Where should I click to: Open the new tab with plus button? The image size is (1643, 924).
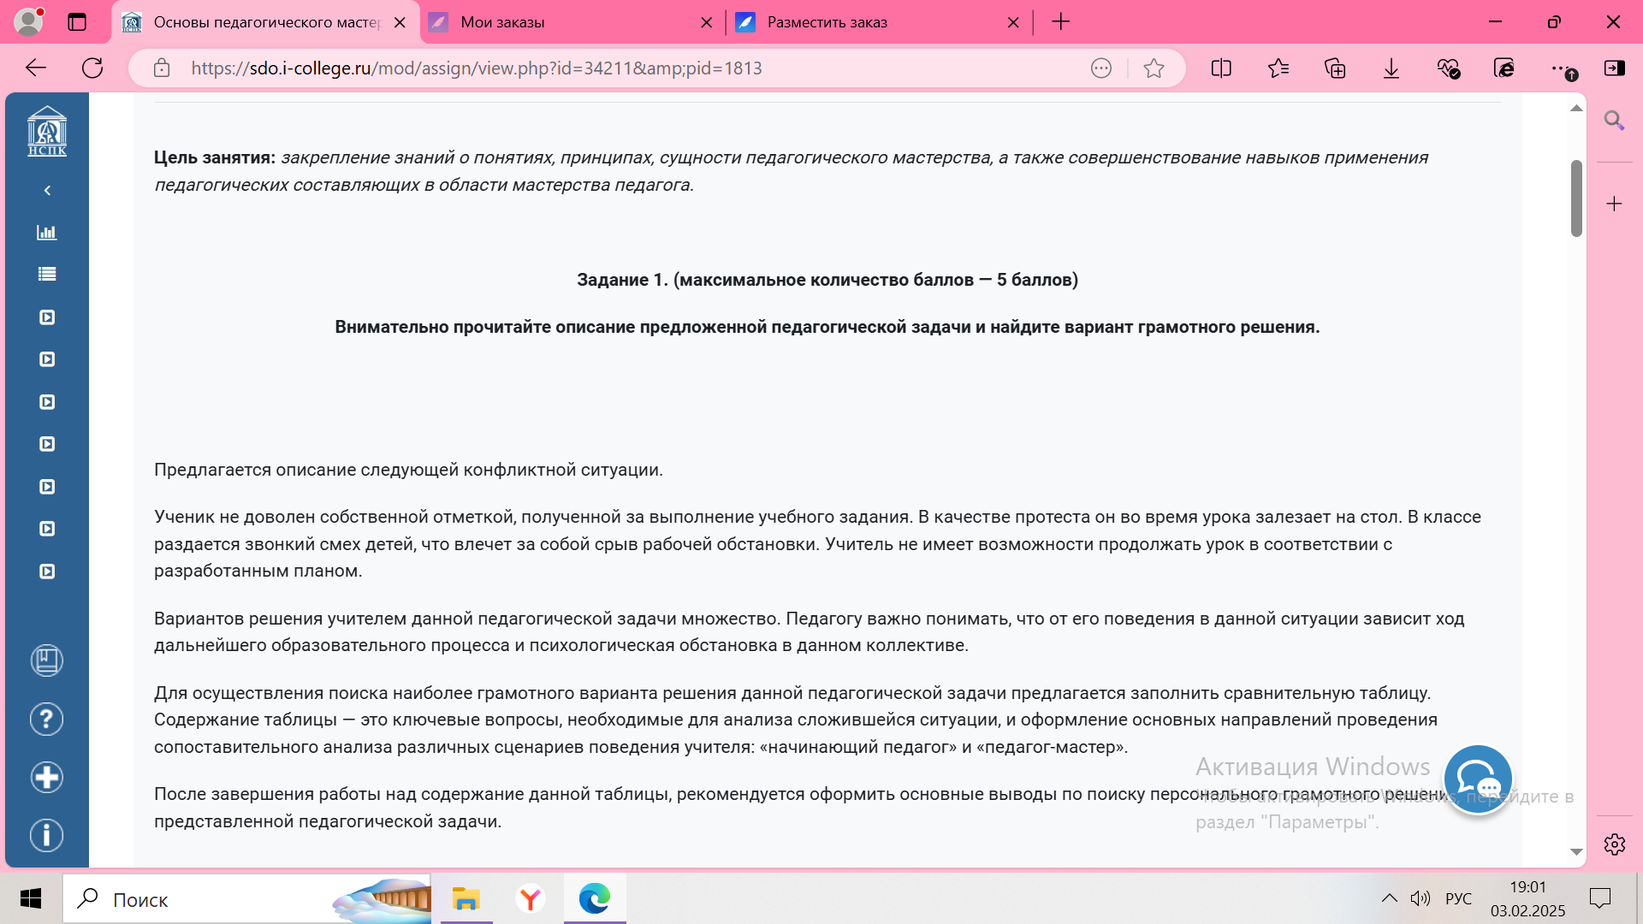[x=1060, y=22]
